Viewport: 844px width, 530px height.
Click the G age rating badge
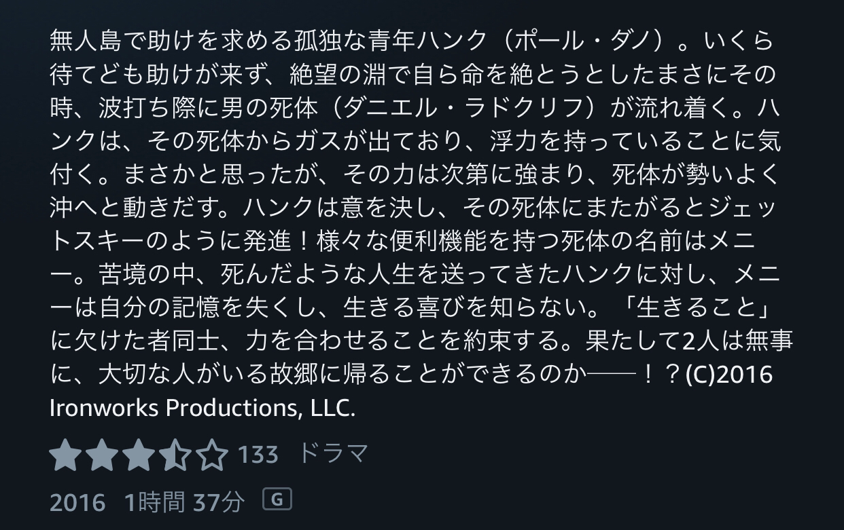(277, 500)
